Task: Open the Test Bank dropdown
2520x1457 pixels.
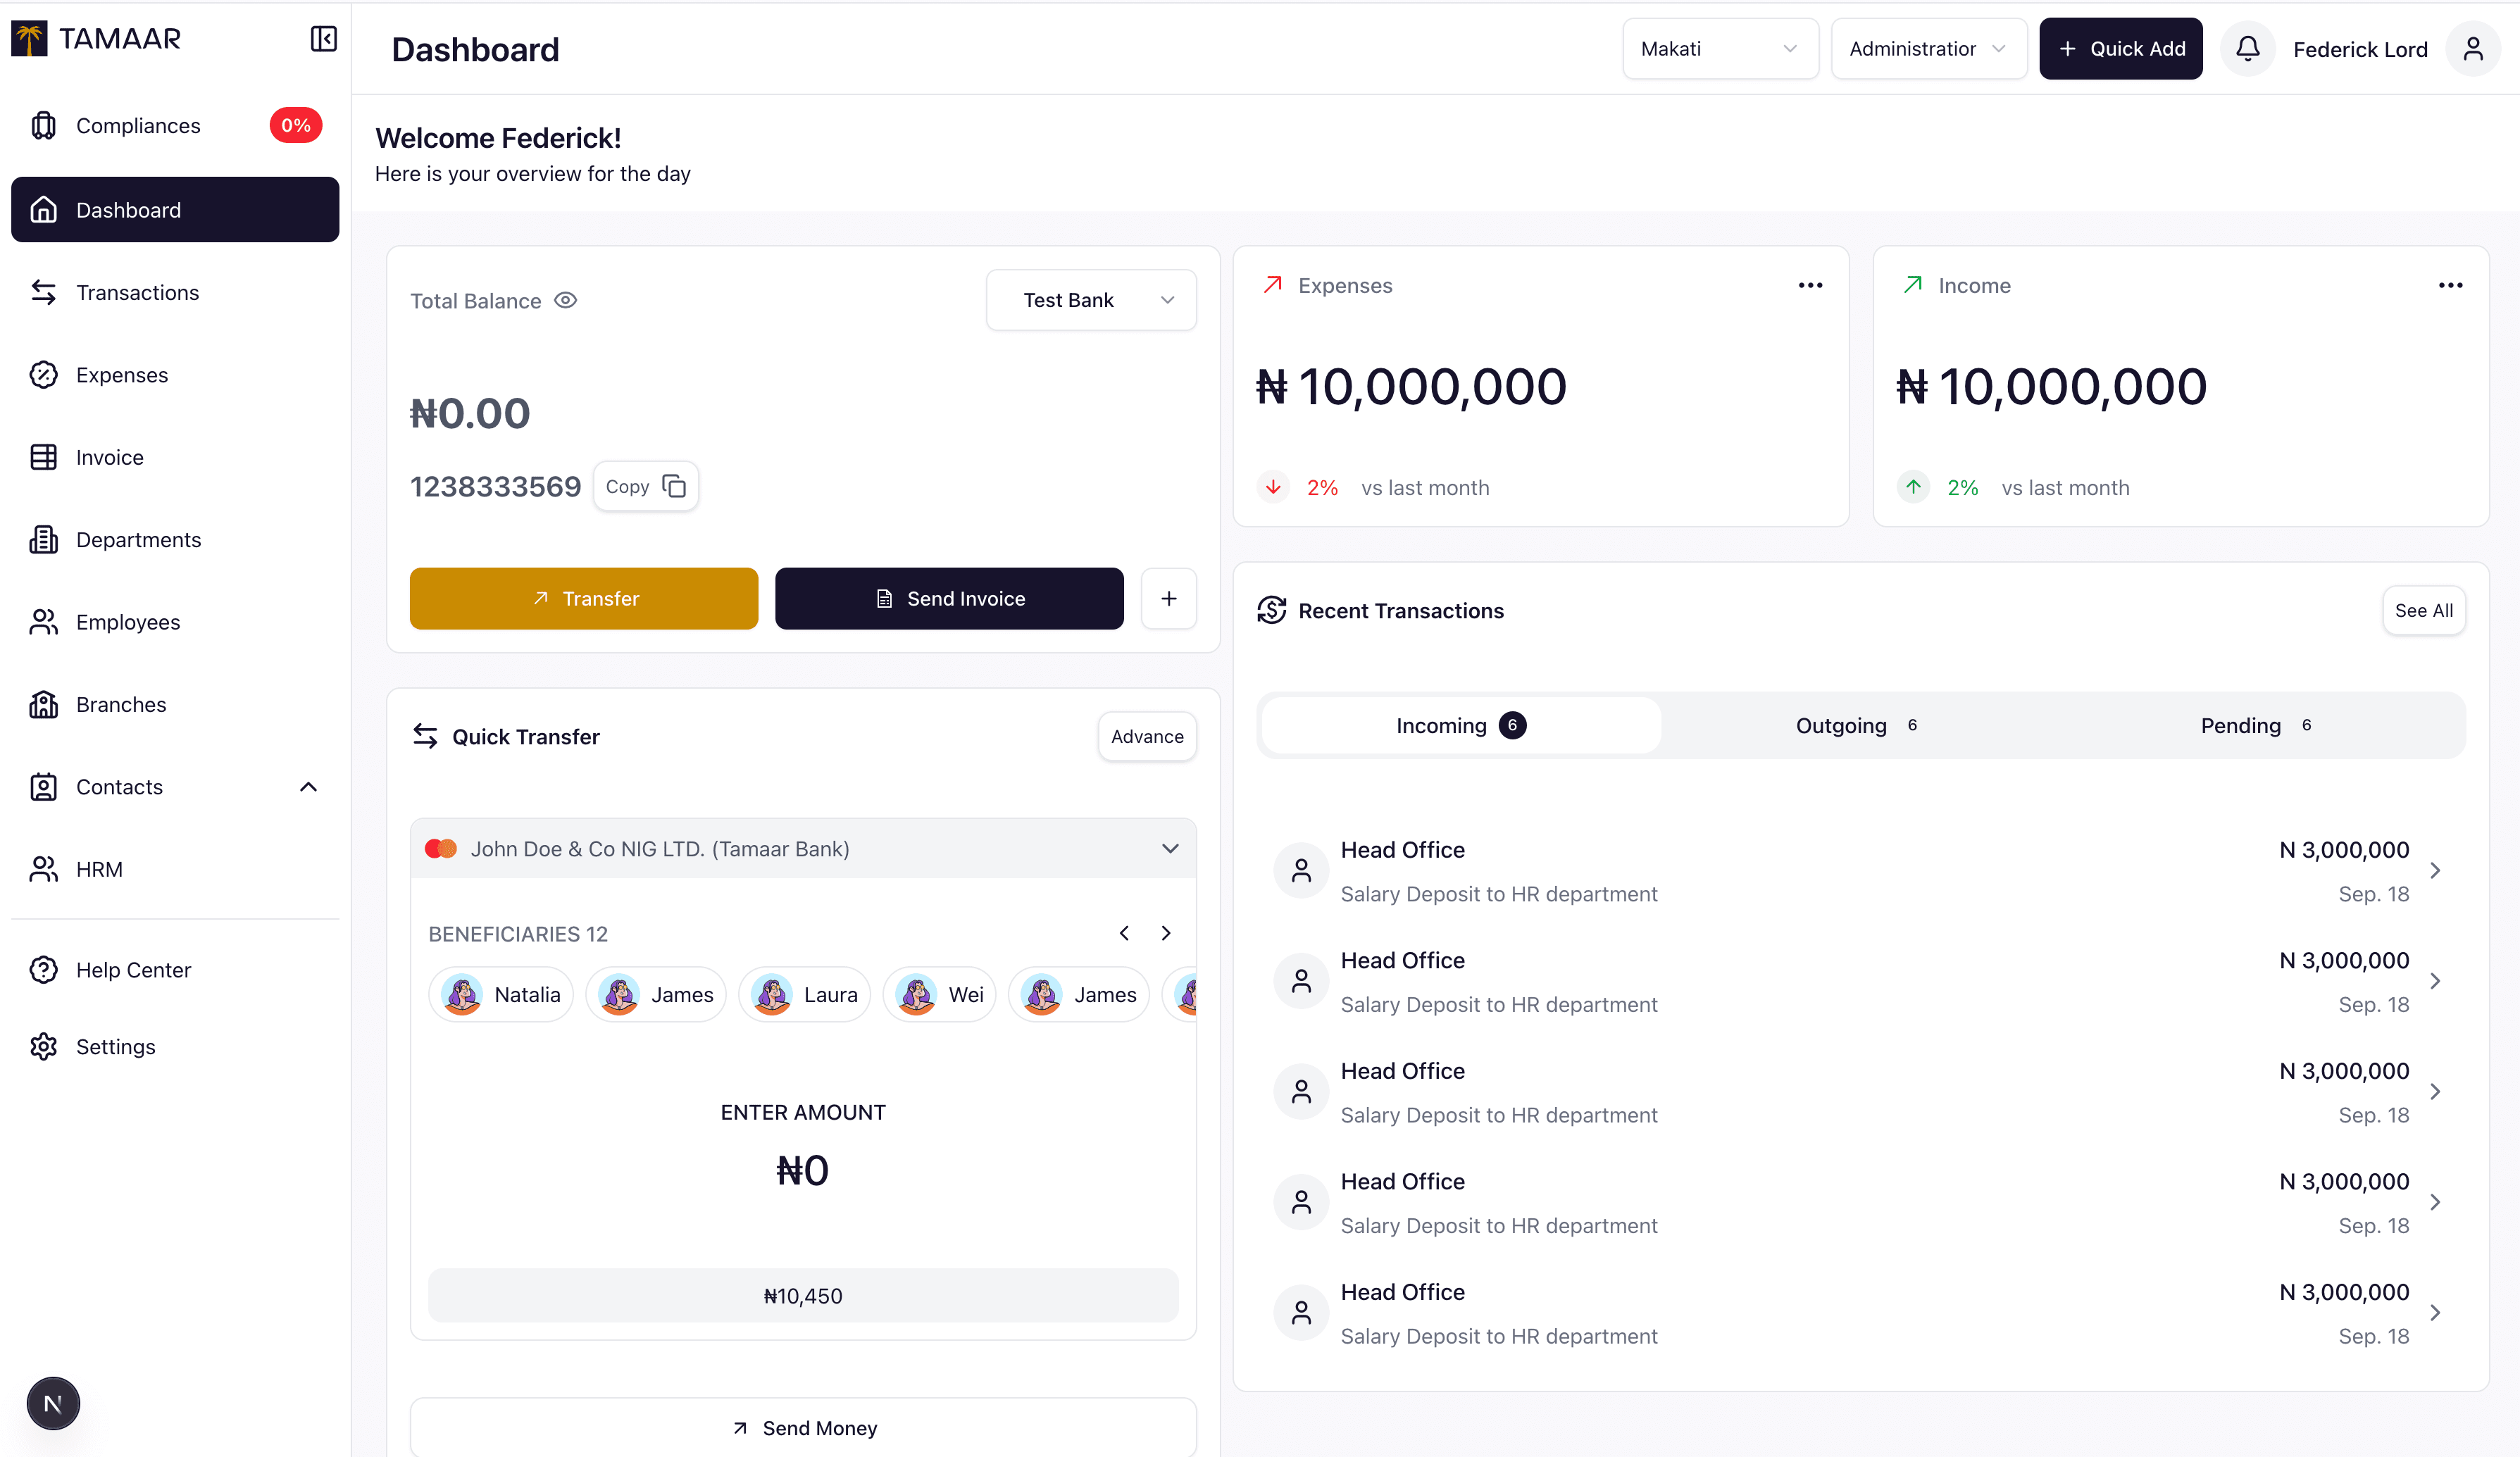Action: coord(1091,300)
